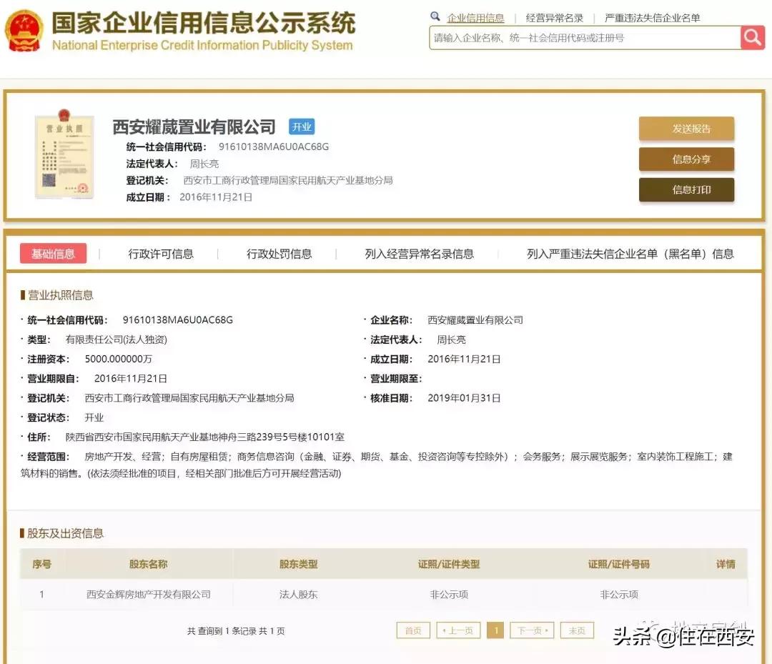The height and width of the screenshot is (664, 772).
Task: Click the 信息打印 button
Action: click(x=686, y=190)
